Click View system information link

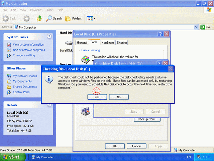28,45
